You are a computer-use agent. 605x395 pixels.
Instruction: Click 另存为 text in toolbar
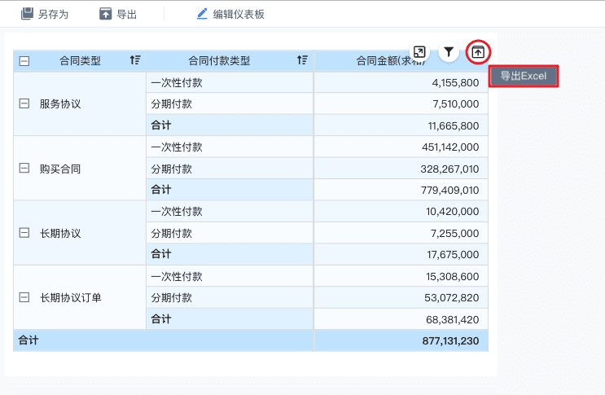pyautogui.click(x=53, y=14)
